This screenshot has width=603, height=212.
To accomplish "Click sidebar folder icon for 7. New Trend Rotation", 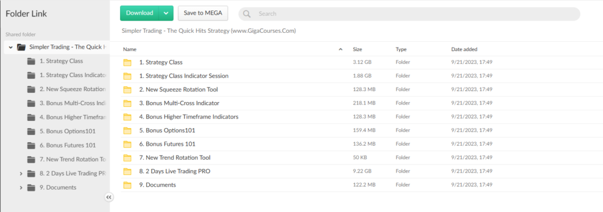I will pyautogui.click(x=32, y=160).
